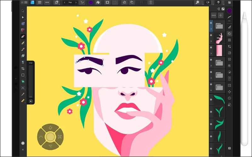Toggle the sculpt curve option
Image resolution: width=252 pixels, height=157 pixels.
click(x=82, y=3)
